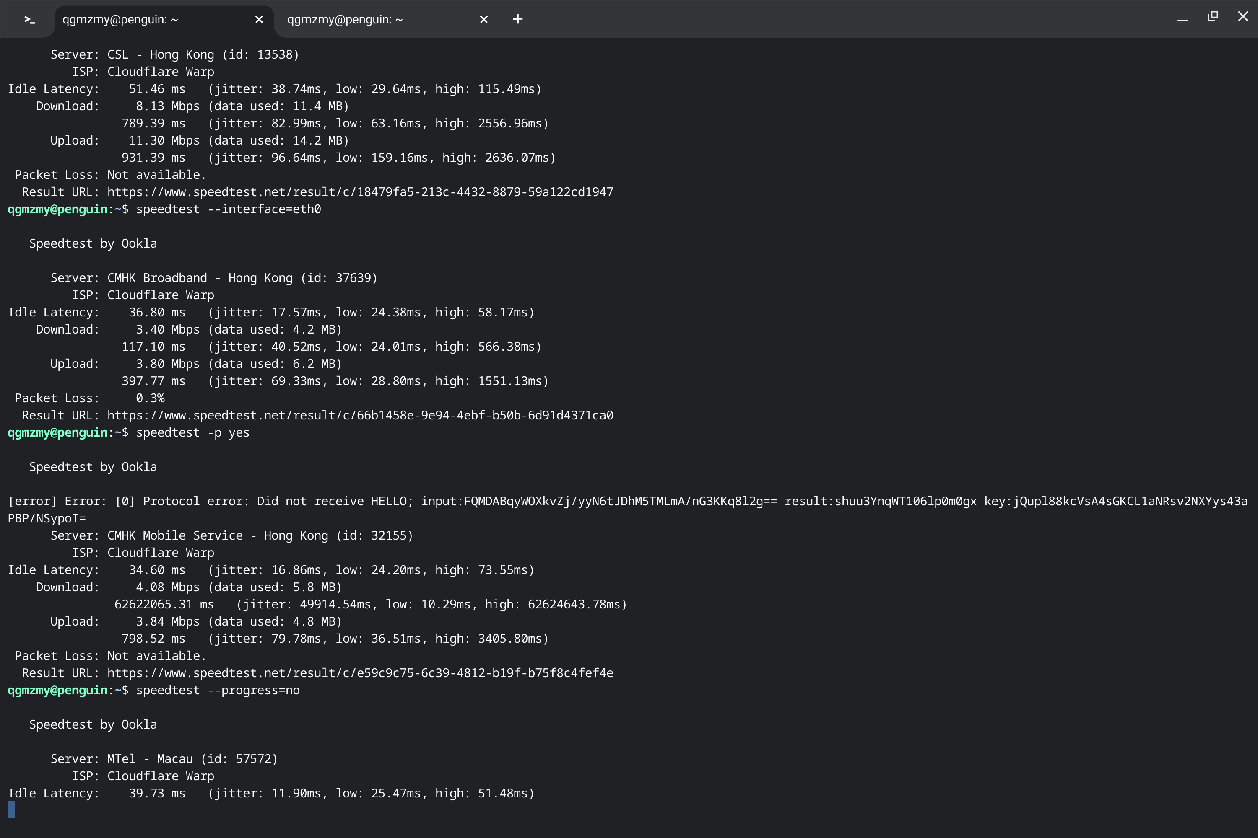Screen dimensions: 1258x838
Task: Click the 397.77 ms upload latency line
Action: (335, 381)
